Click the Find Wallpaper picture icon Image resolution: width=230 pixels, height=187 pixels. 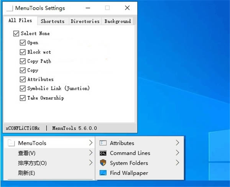point(103,173)
